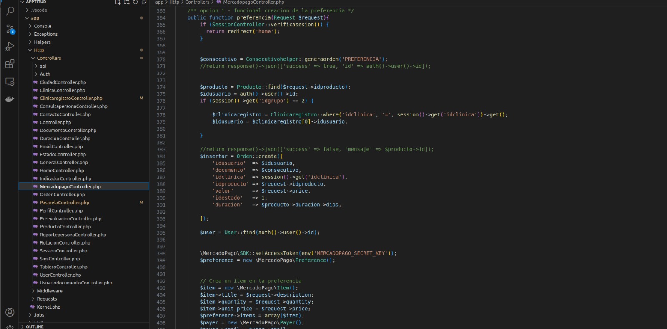Open the Remote Explorer view
This screenshot has height=329, width=667.
click(x=10, y=82)
